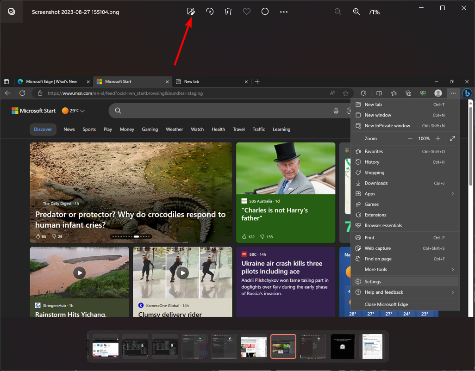
Task: Delete the photo using the trash icon
Action: click(228, 12)
